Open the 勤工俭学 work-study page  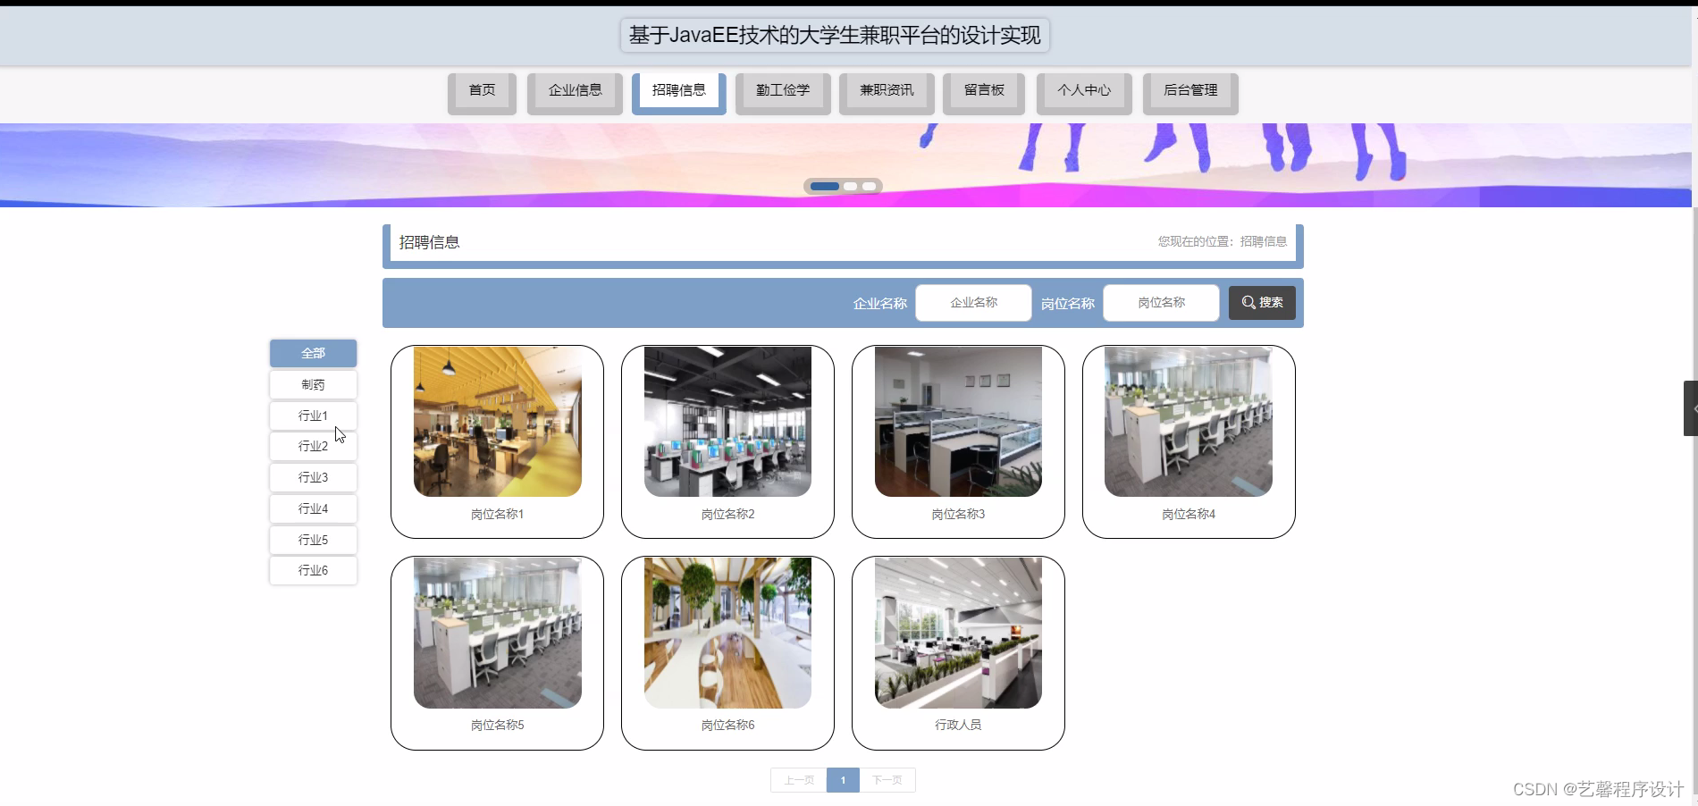(782, 90)
